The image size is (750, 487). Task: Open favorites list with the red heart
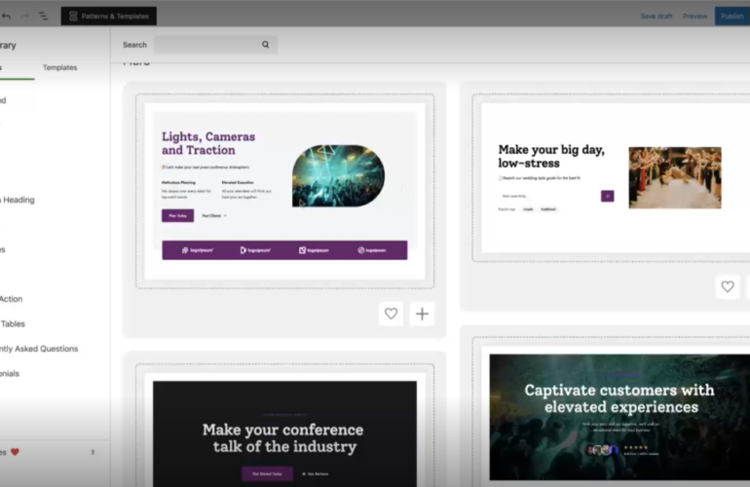point(14,452)
